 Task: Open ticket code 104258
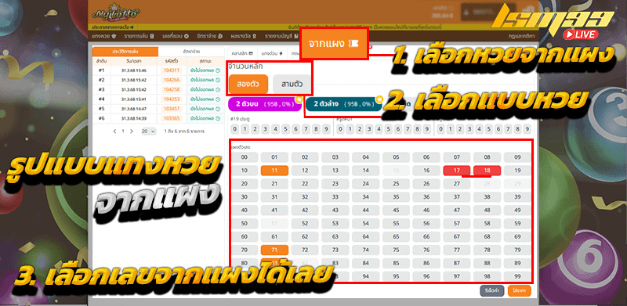click(x=172, y=89)
